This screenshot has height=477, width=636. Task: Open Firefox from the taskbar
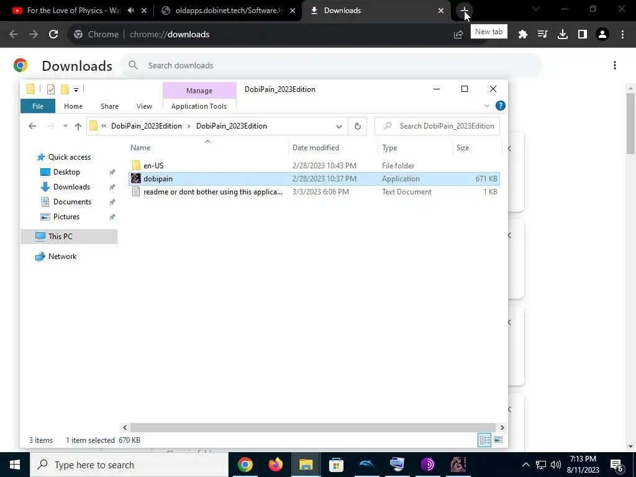click(275, 465)
